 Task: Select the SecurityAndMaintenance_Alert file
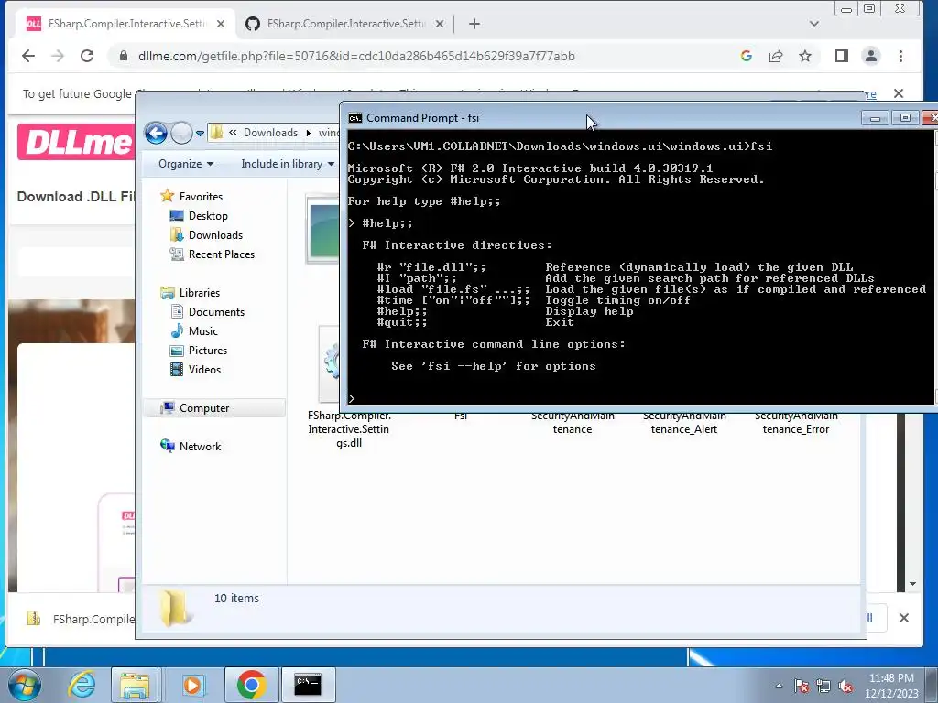coord(683,423)
